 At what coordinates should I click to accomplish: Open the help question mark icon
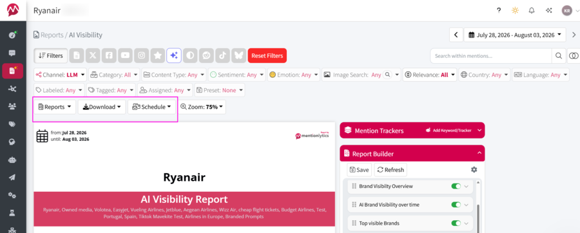[x=499, y=10]
